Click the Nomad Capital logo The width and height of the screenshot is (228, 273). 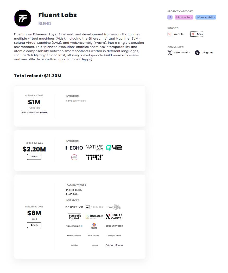click(x=114, y=217)
